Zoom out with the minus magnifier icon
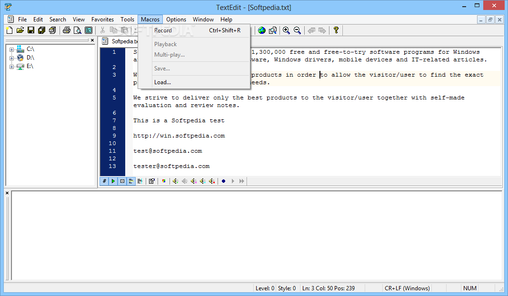This screenshot has height=296, width=508. click(x=297, y=30)
